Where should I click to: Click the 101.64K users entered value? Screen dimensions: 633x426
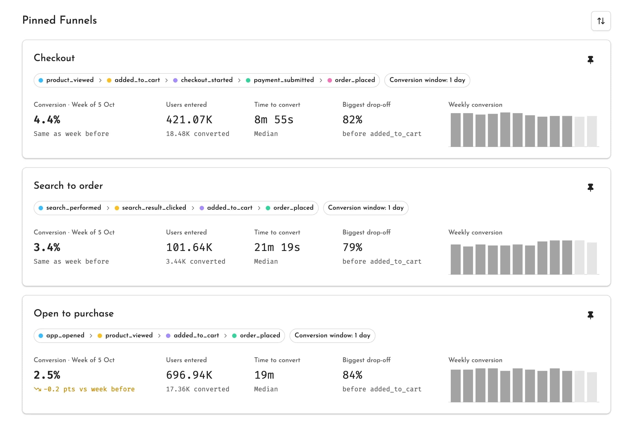tap(189, 247)
